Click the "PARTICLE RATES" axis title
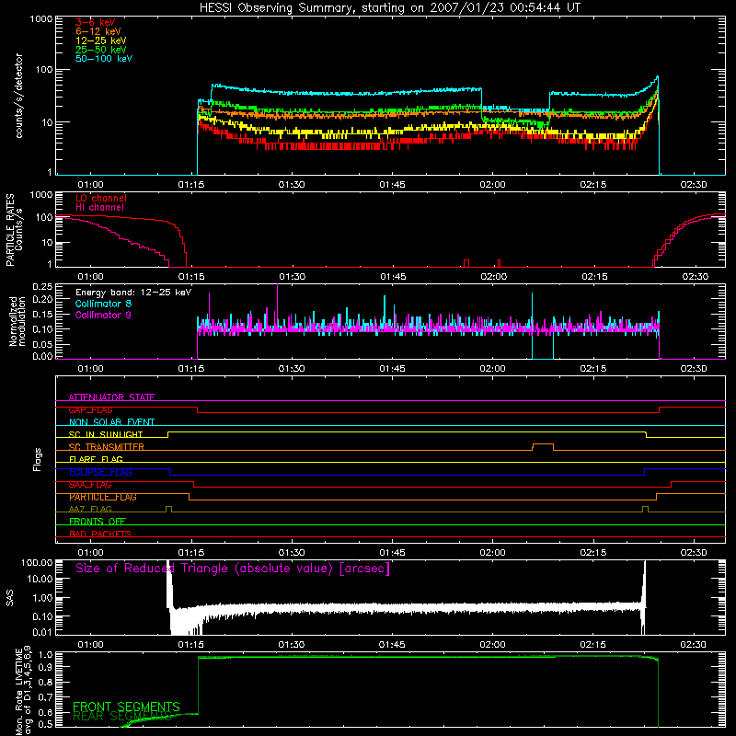This screenshot has height=736, width=736. [10, 230]
